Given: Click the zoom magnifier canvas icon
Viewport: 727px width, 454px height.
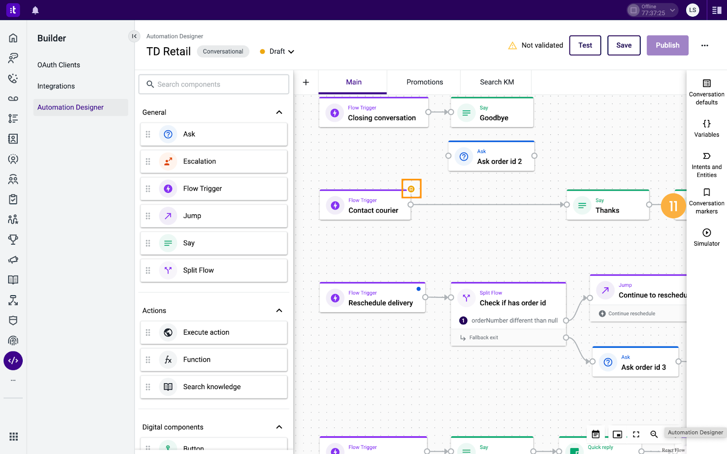Looking at the screenshot, I should click(654, 434).
